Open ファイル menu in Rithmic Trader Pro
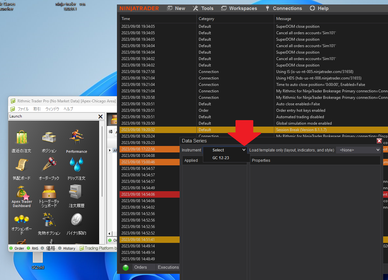The width and height of the screenshot is (388, 280). click(23, 109)
